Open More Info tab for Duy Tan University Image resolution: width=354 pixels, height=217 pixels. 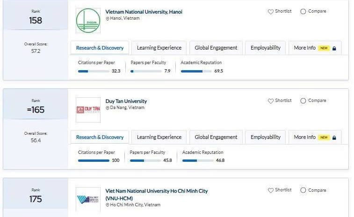315,137
